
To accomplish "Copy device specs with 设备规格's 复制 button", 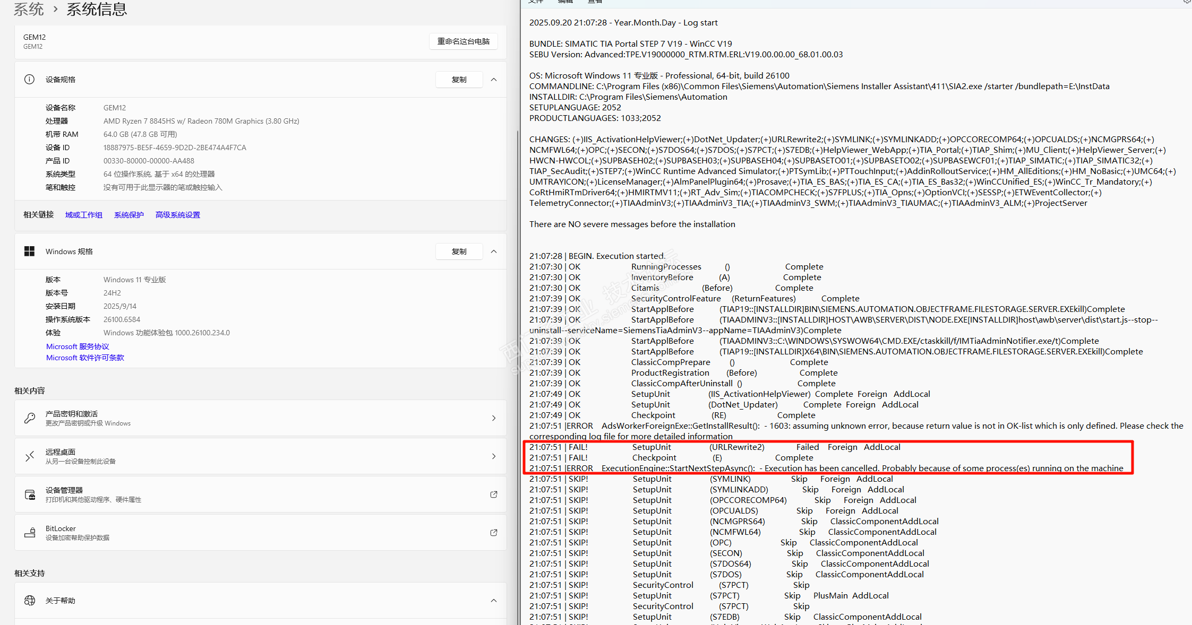I will coord(459,80).
